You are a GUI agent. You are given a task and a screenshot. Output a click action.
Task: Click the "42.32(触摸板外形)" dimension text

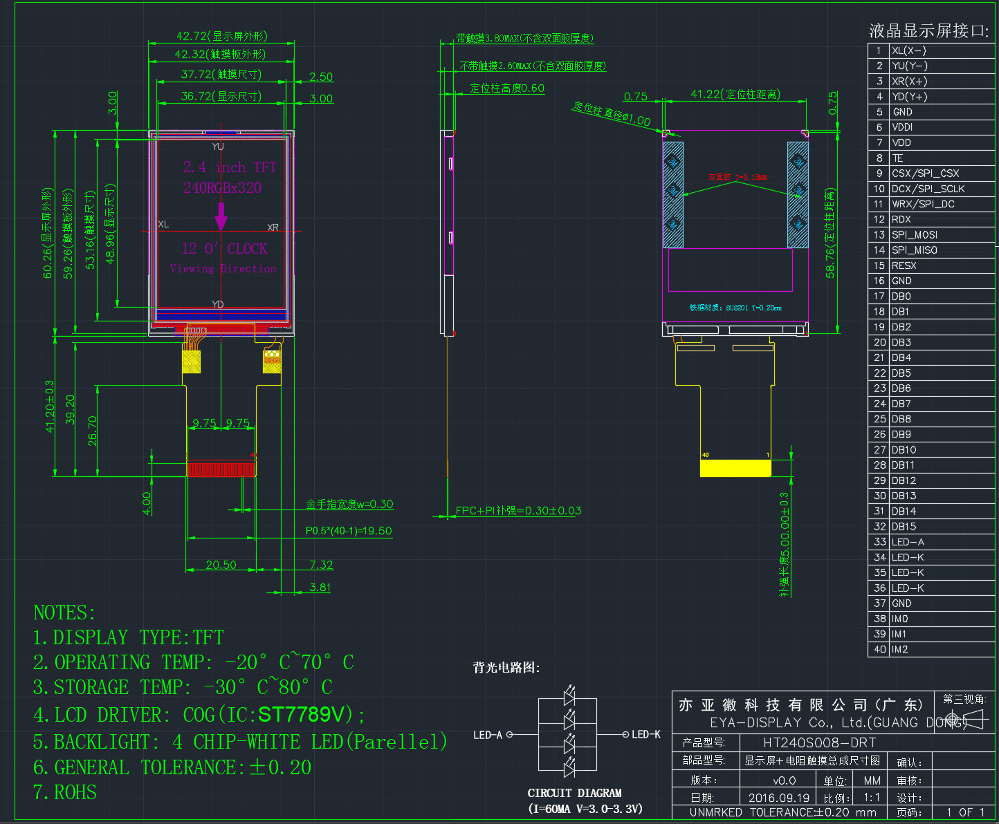tap(220, 54)
